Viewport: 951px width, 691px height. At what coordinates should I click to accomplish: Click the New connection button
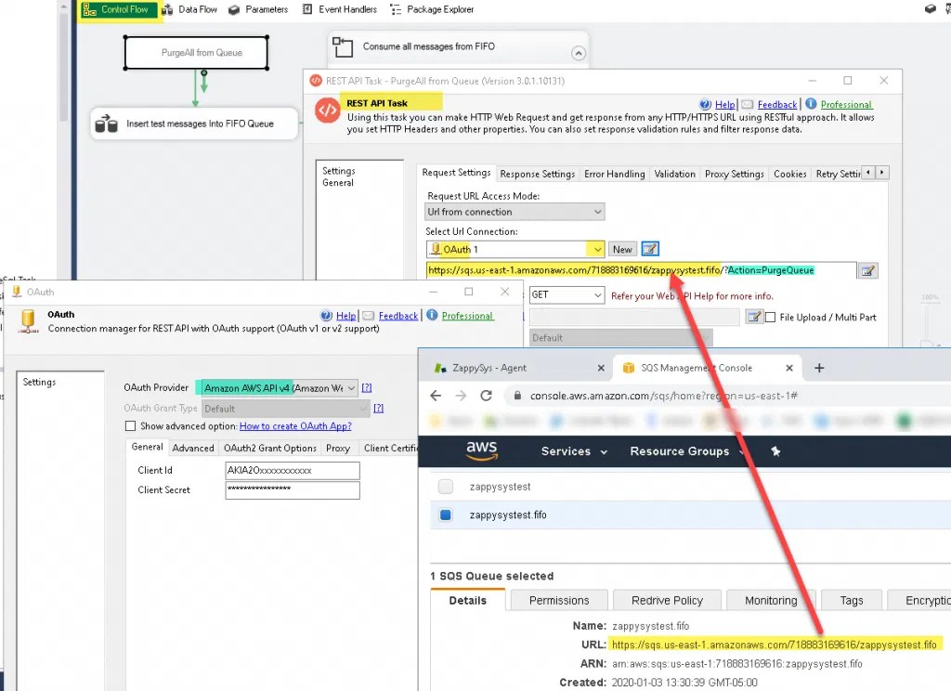[x=622, y=249]
